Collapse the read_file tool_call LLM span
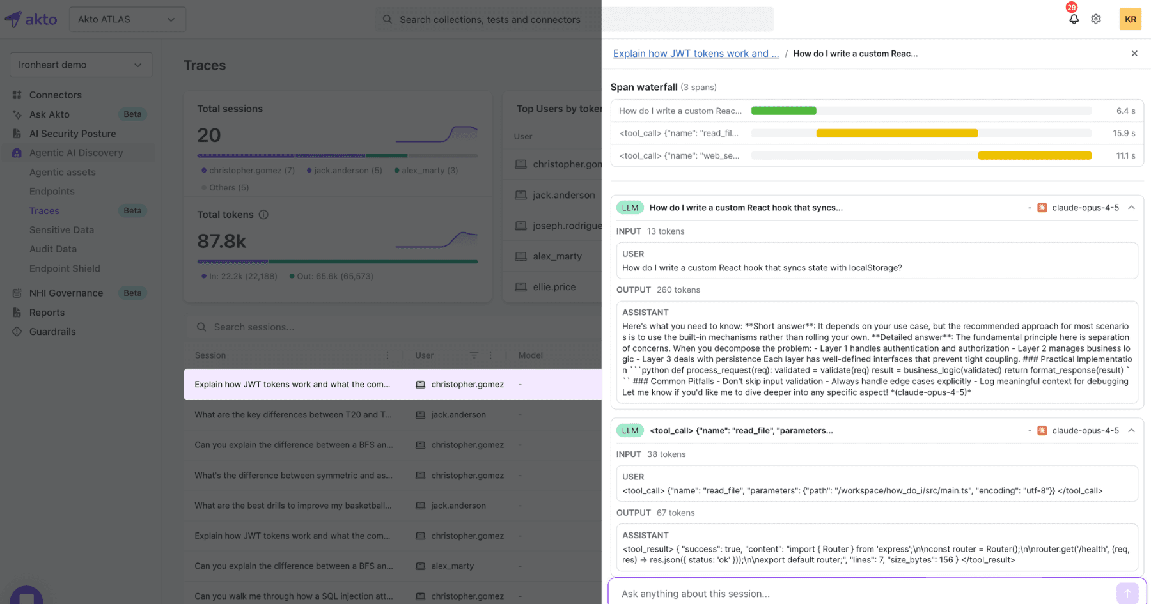This screenshot has width=1151, height=604. [1132, 431]
